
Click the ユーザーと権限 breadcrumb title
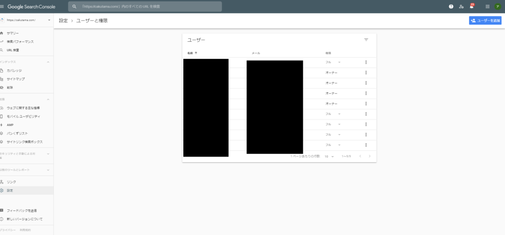click(92, 21)
